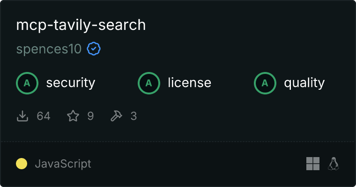Click the dashed divider above JavaScript
This screenshot has width=356, height=187.
click(x=178, y=141)
